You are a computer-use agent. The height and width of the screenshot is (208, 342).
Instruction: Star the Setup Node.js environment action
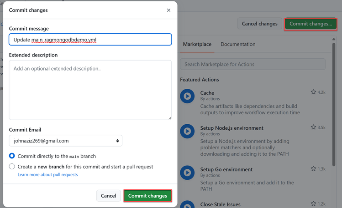(x=314, y=127)
